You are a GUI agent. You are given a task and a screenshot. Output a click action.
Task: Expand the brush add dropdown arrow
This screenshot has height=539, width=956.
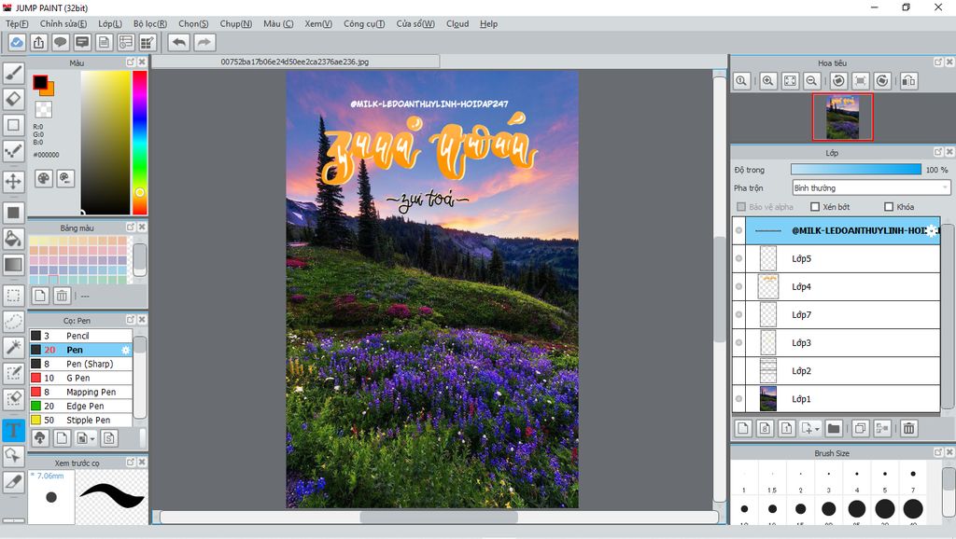coord(92,438)
